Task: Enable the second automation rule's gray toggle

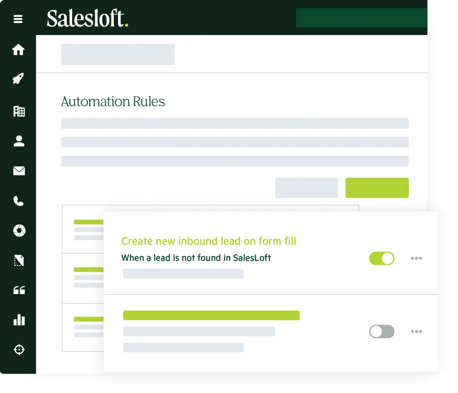Action: 382,332
